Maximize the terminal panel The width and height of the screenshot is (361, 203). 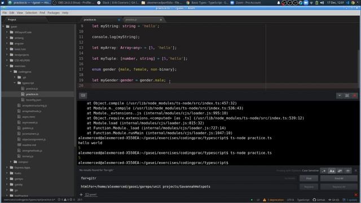[x=347, y=95]
